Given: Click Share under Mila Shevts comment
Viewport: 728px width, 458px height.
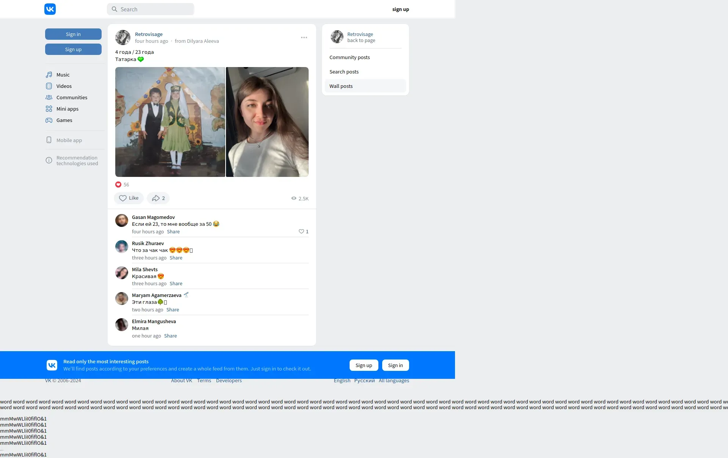Looking at the screenshot, I should pyautogui.click(x=176, y=284).
